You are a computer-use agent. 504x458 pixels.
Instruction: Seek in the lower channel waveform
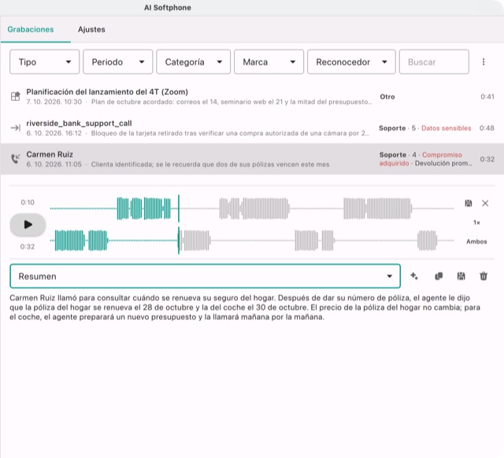252,240
